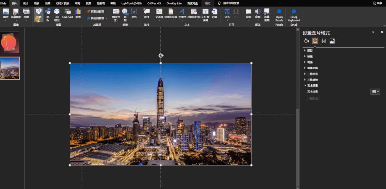
Task: Click the SmartArt icon in the ribbon
Action: click(x=67, y=14)
